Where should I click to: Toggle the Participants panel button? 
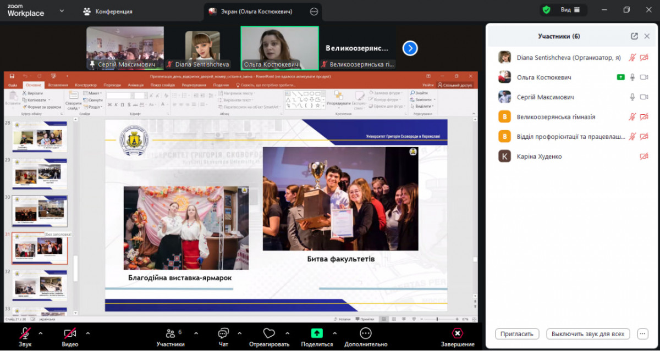170,333
